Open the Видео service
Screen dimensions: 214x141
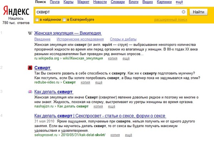tap(148, 2)
